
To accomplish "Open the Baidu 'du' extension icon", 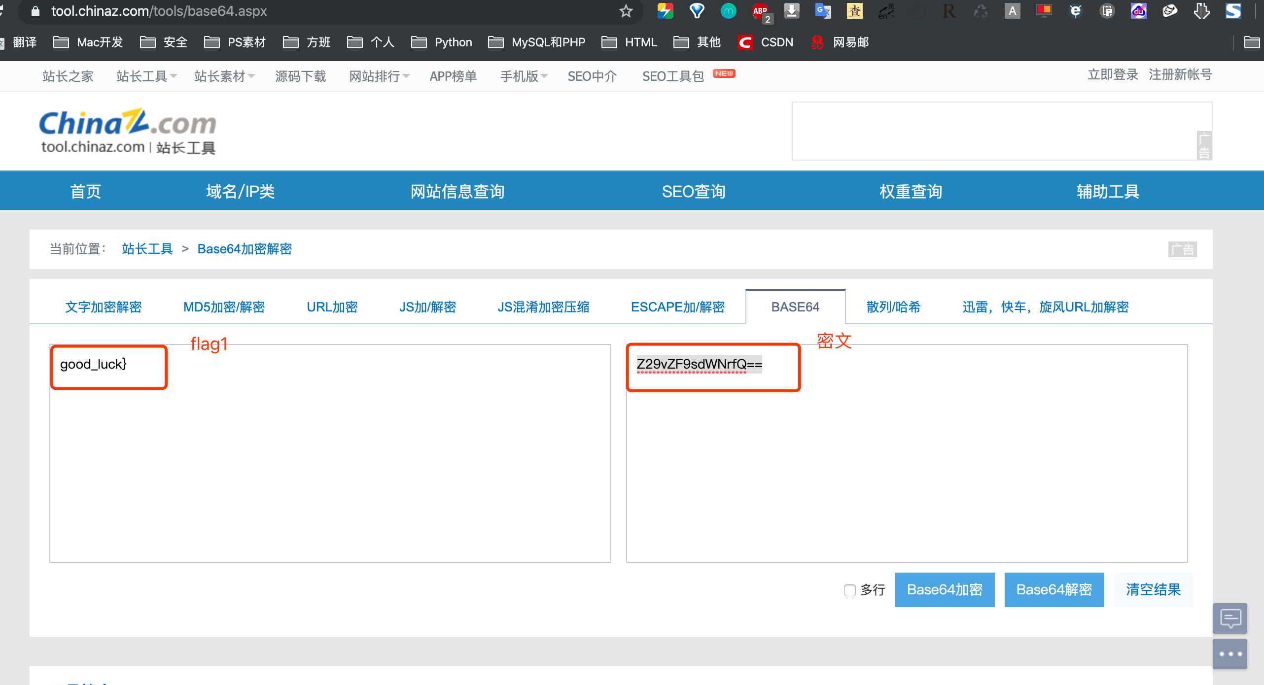I will [1138, 11].
